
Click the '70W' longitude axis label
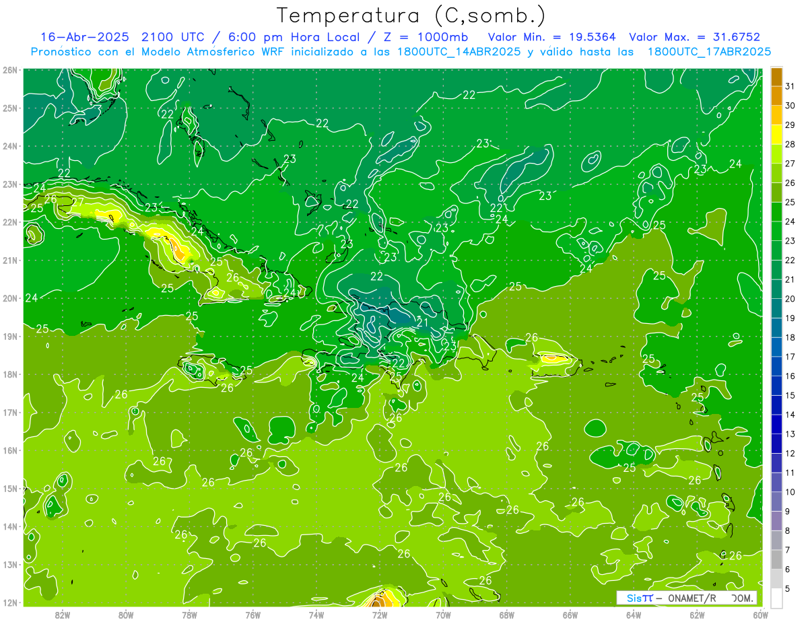coord(444,615)
